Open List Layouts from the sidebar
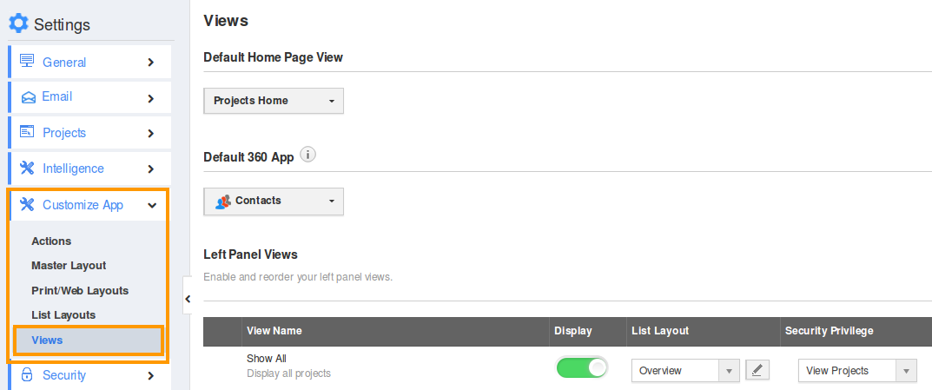 click(x=63, y=314)
